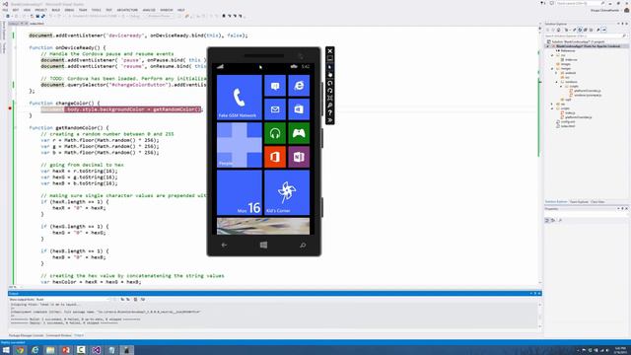The image size is (631, 355).
Task: Close the emulator using the X button
Action: click(330, 51)
